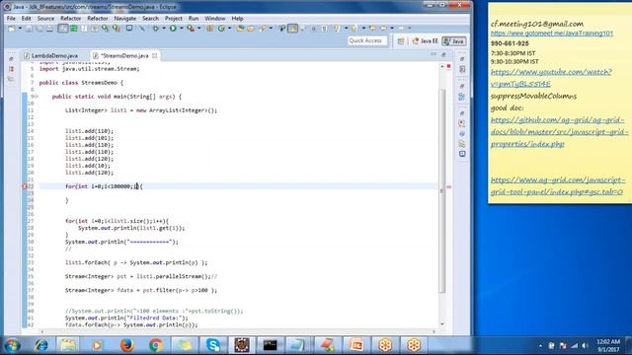The height and width of the screenshot is (355, 632).
Task: Open the Source menu
Action: 45,19
